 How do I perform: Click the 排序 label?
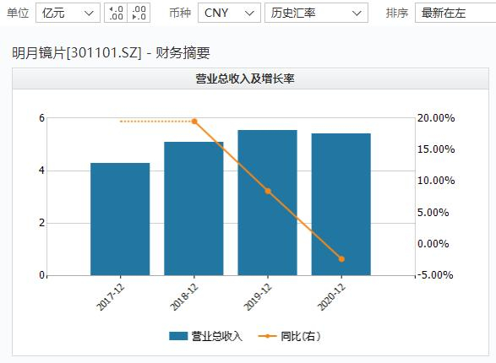point(397,13)
